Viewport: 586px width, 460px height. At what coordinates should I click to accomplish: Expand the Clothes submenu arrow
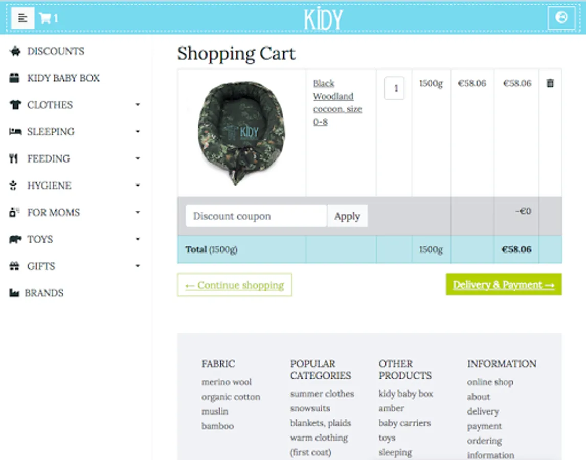coord(138,105)
